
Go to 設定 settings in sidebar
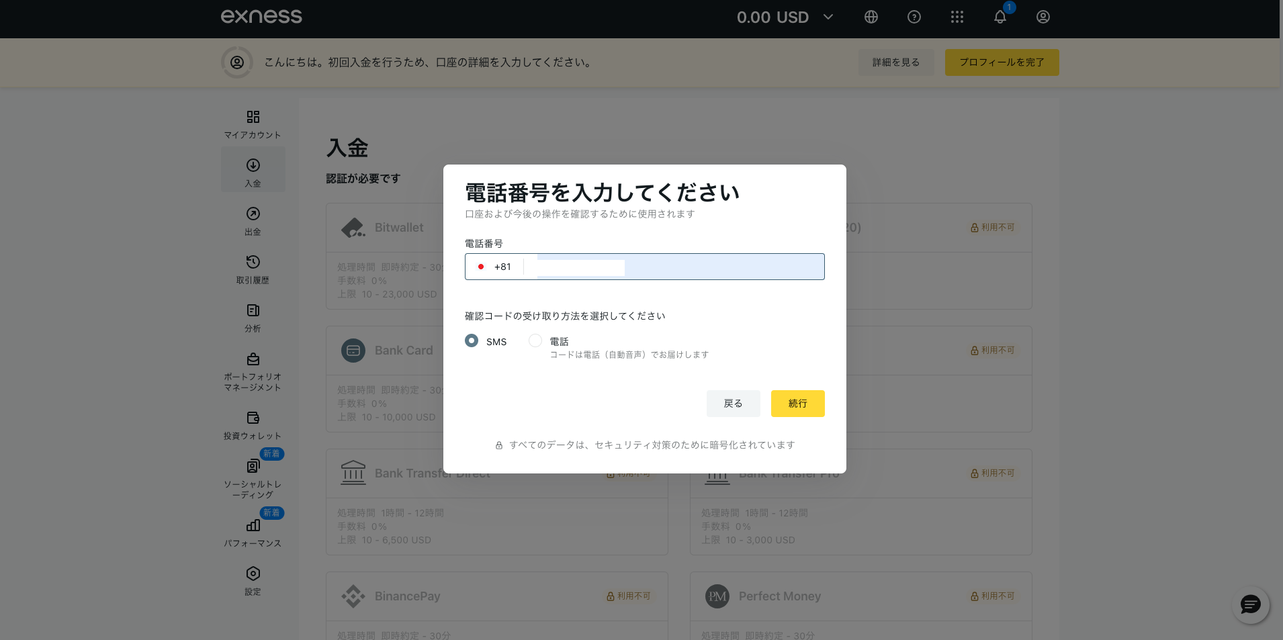click(253, 581)
